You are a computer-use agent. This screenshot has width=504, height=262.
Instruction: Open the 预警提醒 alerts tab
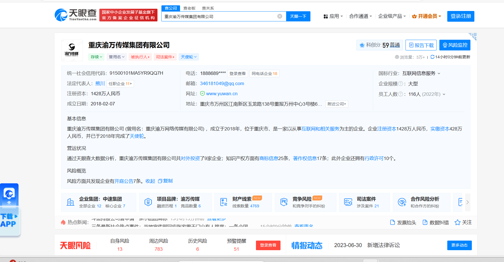pyautogui.click(x=236, y=245)
